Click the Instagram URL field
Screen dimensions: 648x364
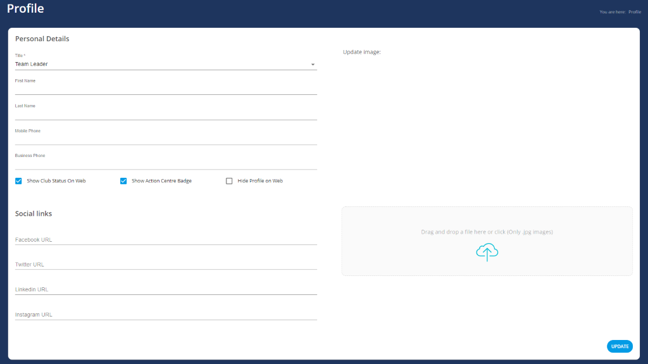(166, 315)
